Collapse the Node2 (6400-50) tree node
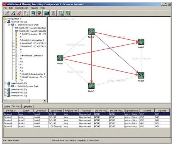This screenshot has width=174, height=146. tap(5, 83)
